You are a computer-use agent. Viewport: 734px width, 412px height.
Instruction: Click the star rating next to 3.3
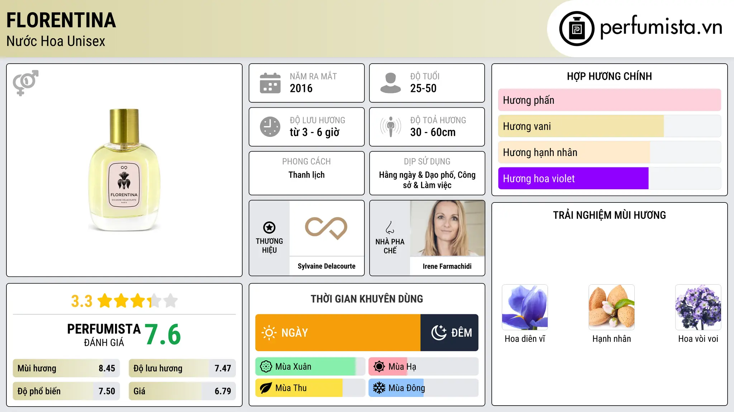138,301
